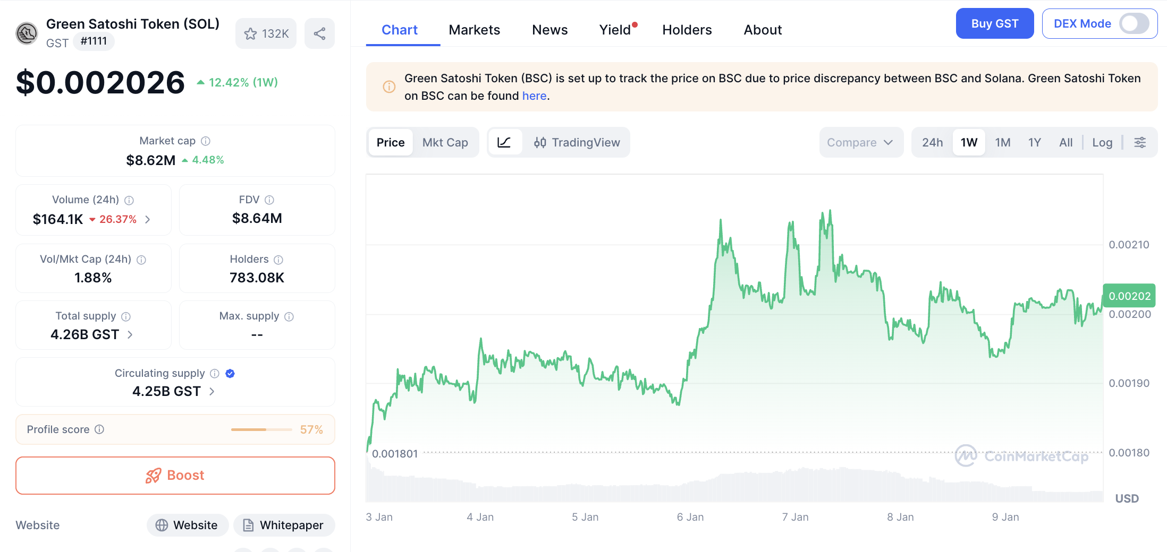The height and width of the screenshot is (552, 1167).
Task: Expand Total supply details chevron
Action: click(130, 335)
